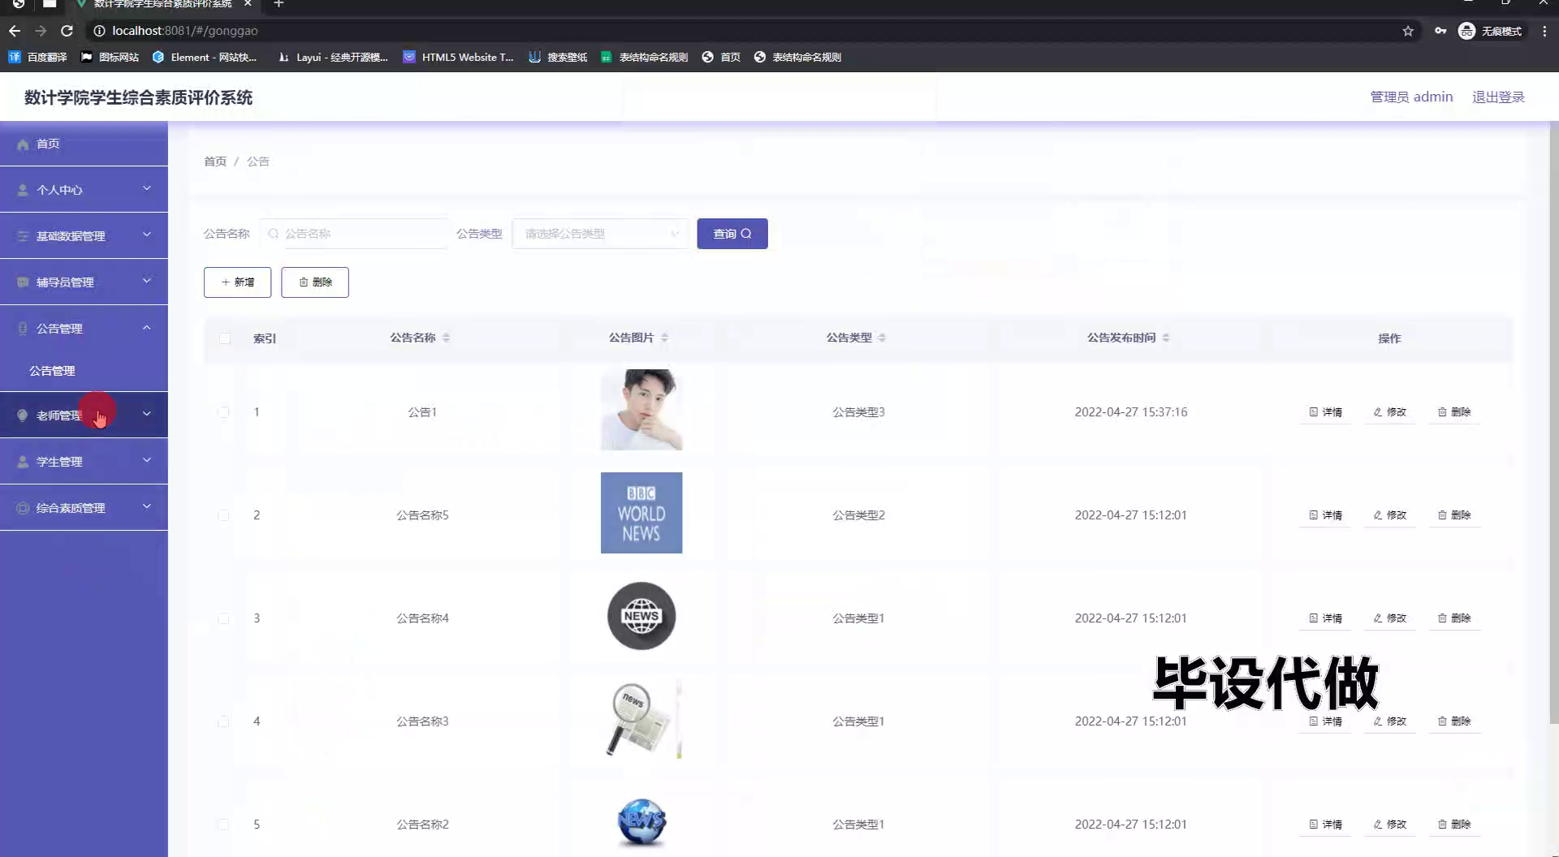The width and height of the screenshot is (1559, 857).
Task: Click 删除 batch delete button
Action: [x=315, y=282]
